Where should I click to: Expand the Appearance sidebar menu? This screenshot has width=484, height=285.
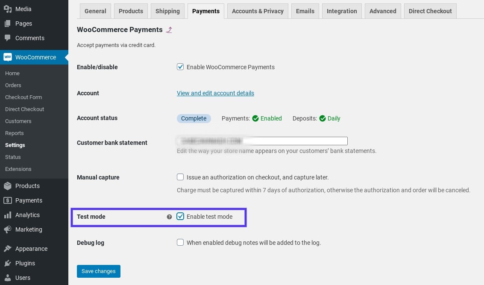31,249
